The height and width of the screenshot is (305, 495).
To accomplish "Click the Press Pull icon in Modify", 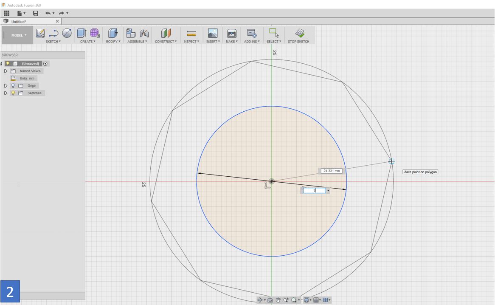I will (x=112, y=33).
